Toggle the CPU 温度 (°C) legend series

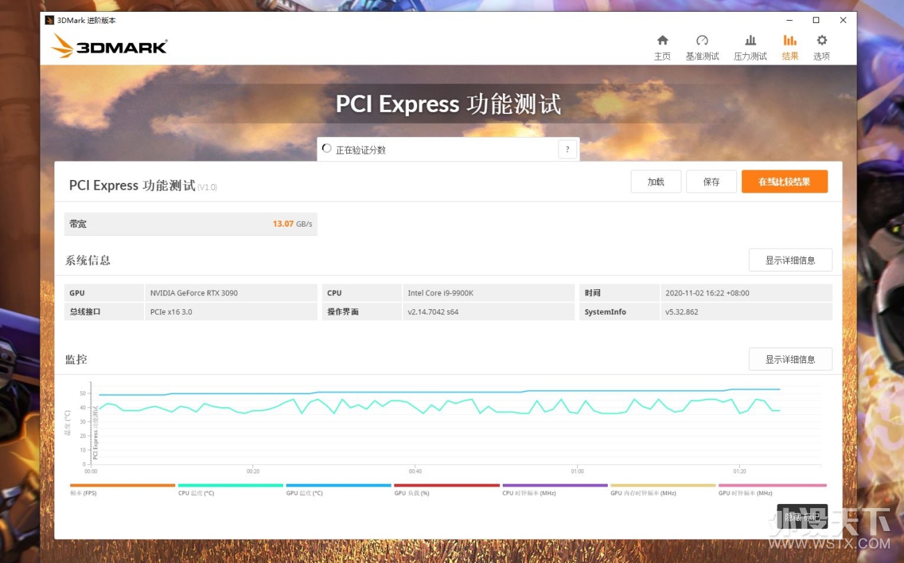[x=231, y=489]
